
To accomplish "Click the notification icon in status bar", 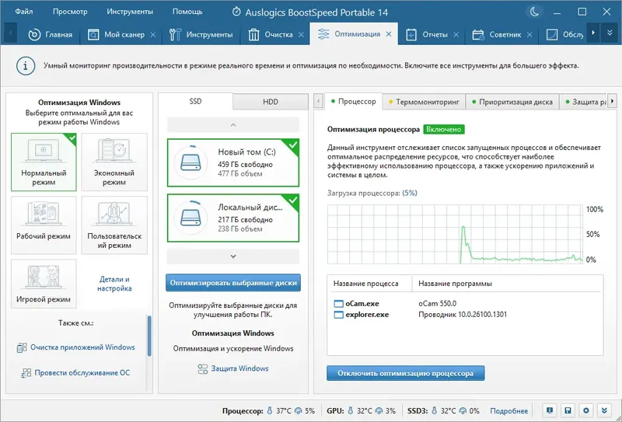I will pyautogui.click(x=550, y=411).
